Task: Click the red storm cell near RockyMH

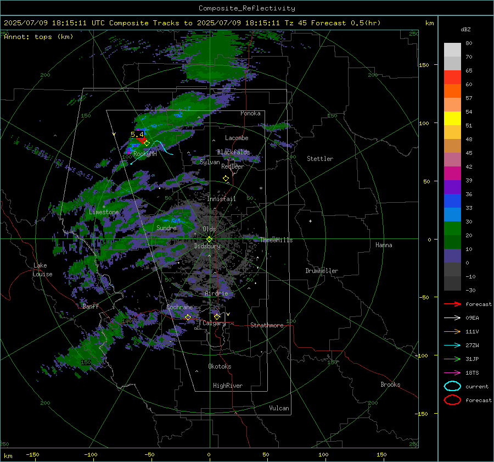Action: point(142,140)
